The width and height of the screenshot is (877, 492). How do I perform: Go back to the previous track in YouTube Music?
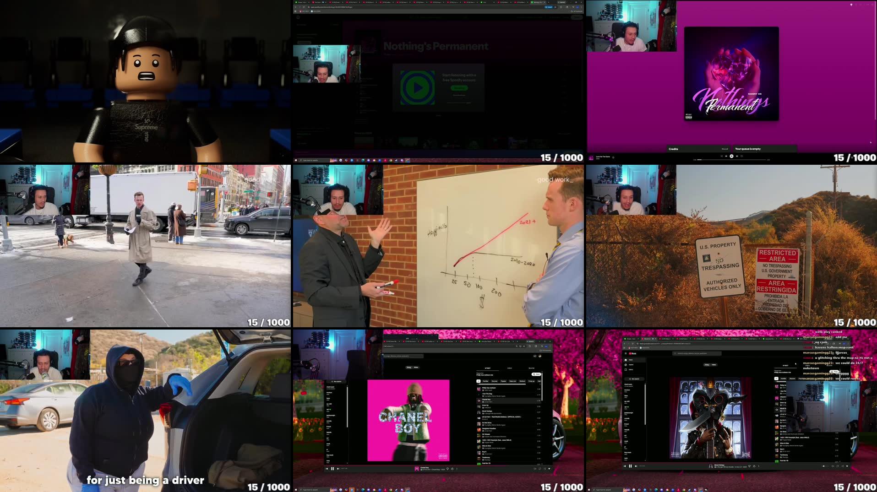327,468
